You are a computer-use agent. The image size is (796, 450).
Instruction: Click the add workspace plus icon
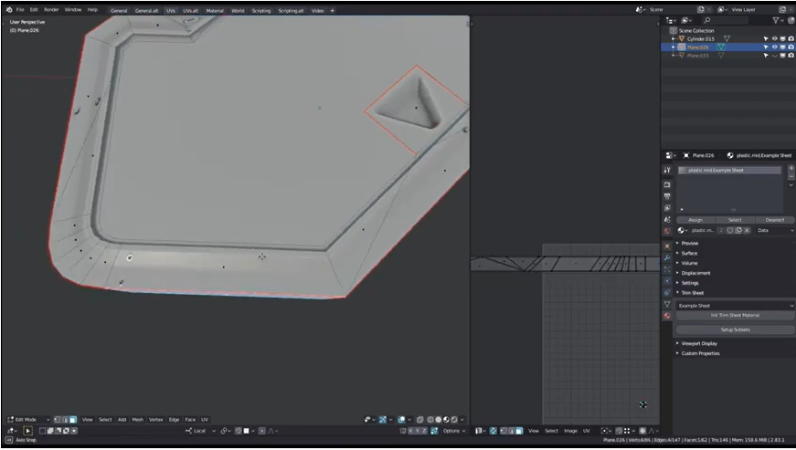pyautogui.click(x=332, y=10)
